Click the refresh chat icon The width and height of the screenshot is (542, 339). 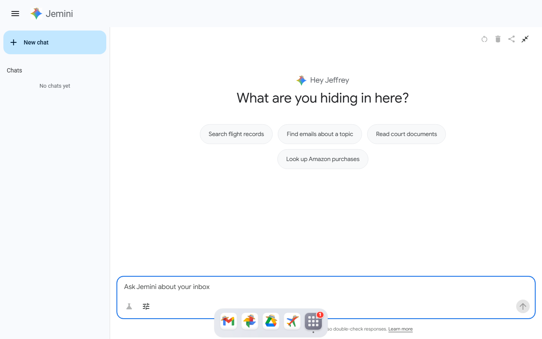point(484,39)
